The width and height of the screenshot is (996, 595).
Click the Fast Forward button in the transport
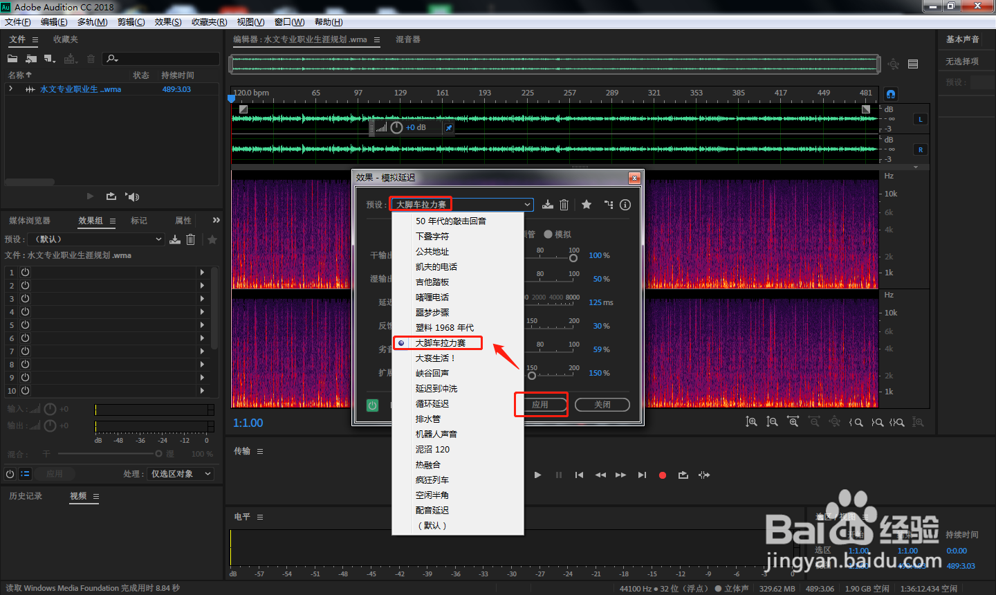pos(620,475)
